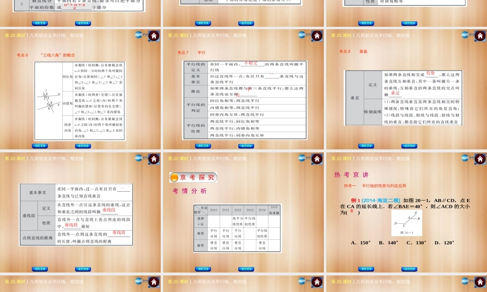Click the 京考探究 title banner

(193, 178)
